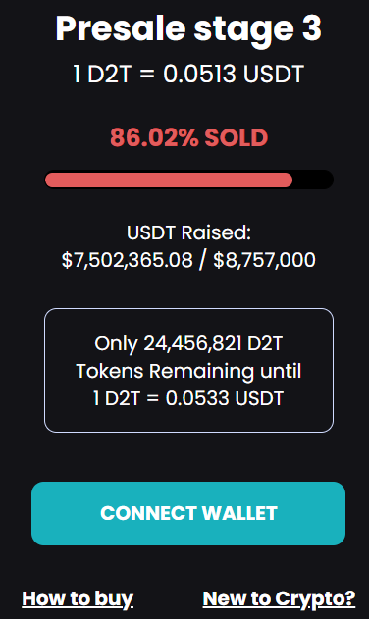Click 1 D2T at start of current price line
Viewport: 369px width, 619px height.
pos(102,74)
